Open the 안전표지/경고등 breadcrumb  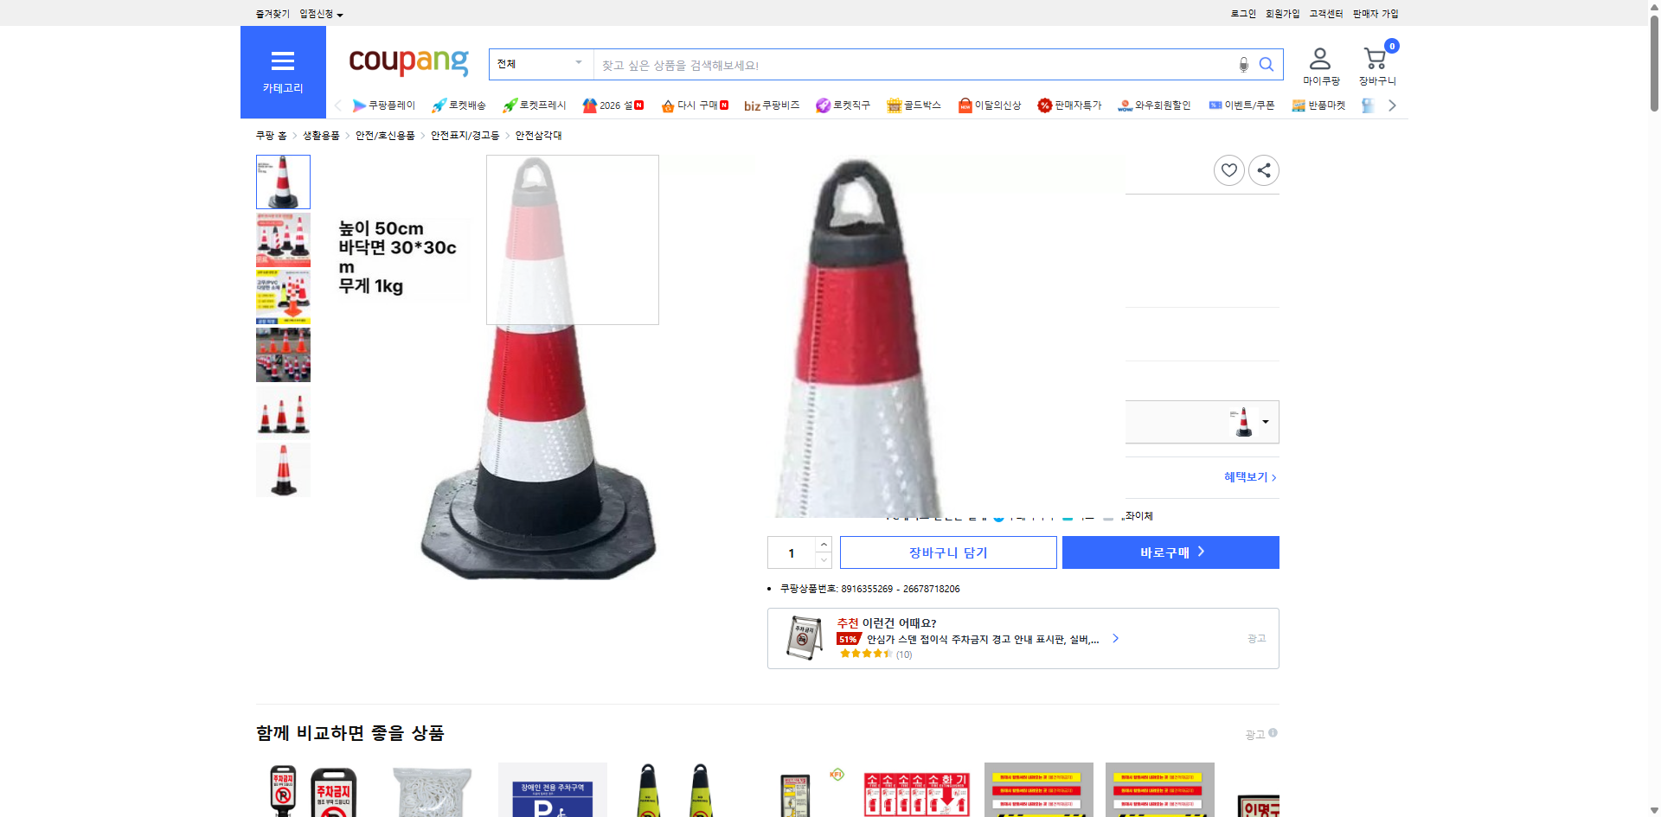(x=465, y=136)
